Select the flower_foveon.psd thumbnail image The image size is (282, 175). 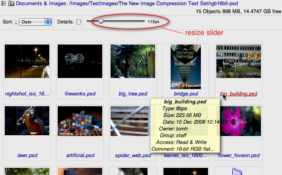[240, 121]
